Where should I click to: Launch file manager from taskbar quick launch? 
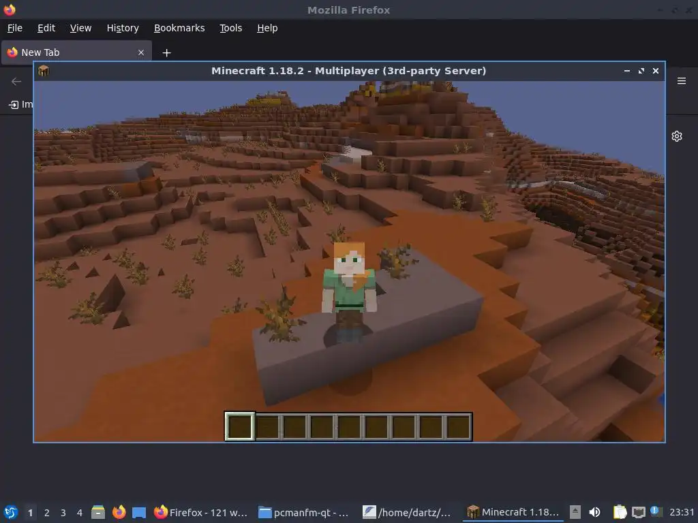(x=98, y=512)
